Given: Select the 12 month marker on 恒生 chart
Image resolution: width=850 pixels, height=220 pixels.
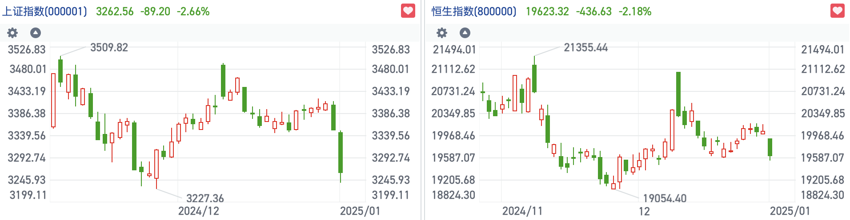Looking at the screenshot, I should coord(644,211).
